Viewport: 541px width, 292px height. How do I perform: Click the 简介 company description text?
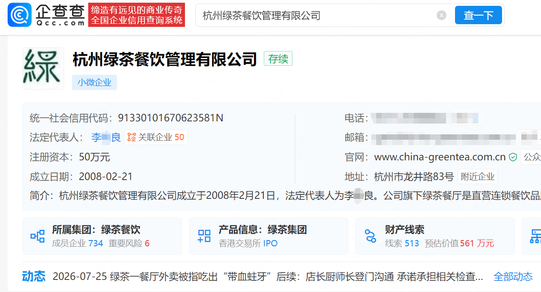coord(285,196)
